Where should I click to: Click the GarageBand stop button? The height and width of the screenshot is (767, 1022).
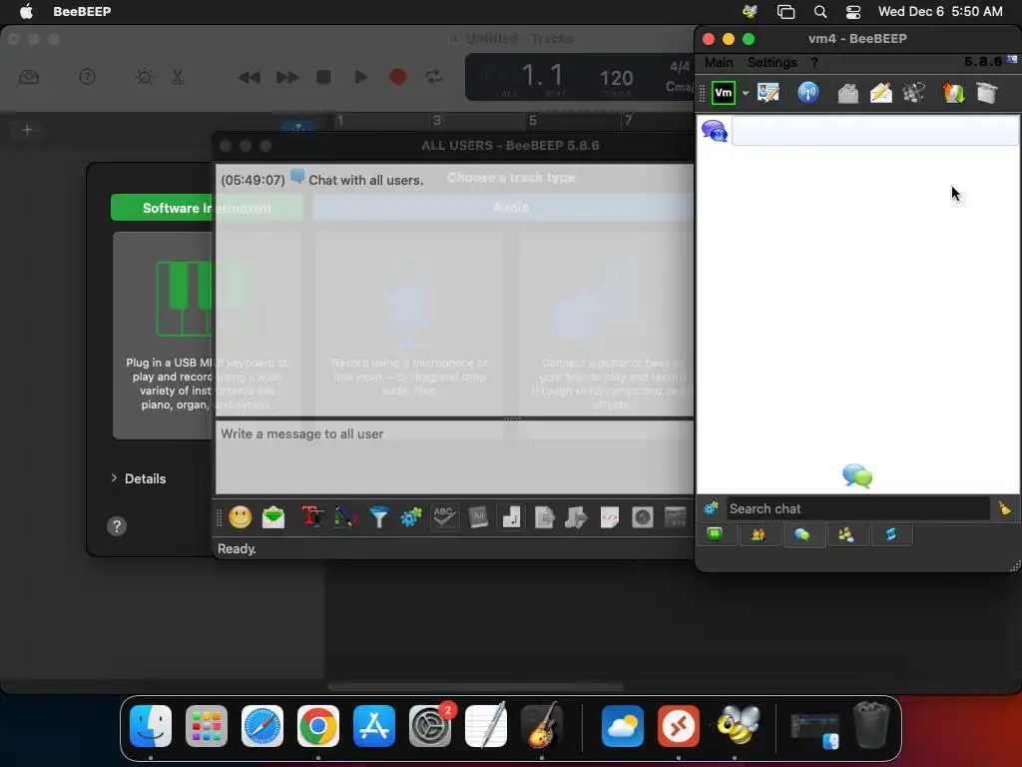click(323, 77)
